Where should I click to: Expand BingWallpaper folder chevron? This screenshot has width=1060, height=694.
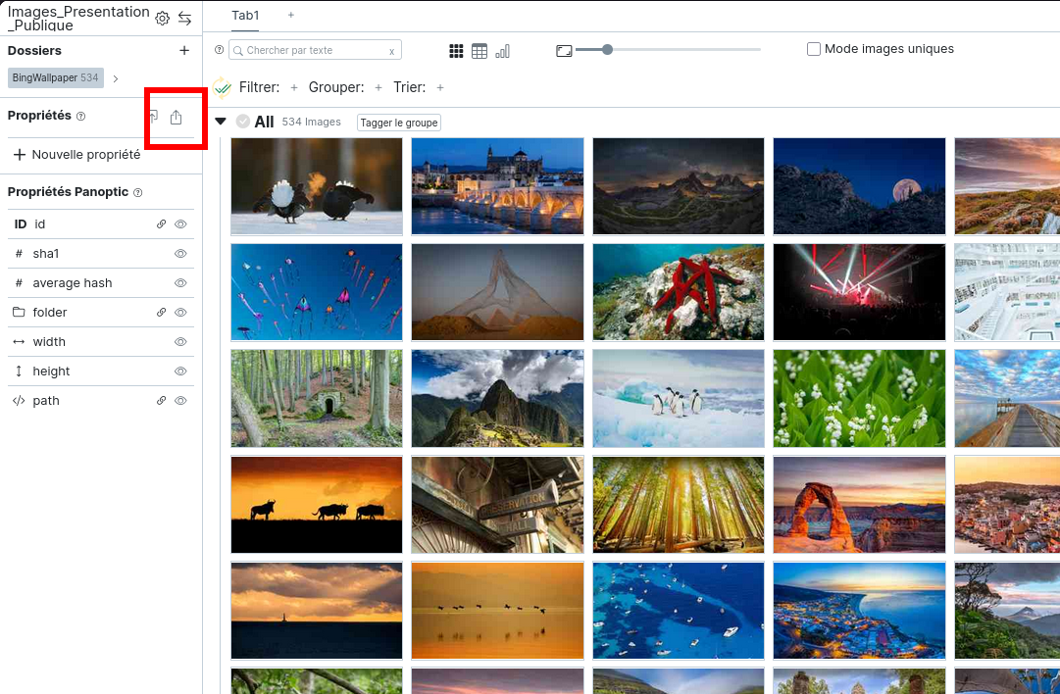click(x=116, y=78)
